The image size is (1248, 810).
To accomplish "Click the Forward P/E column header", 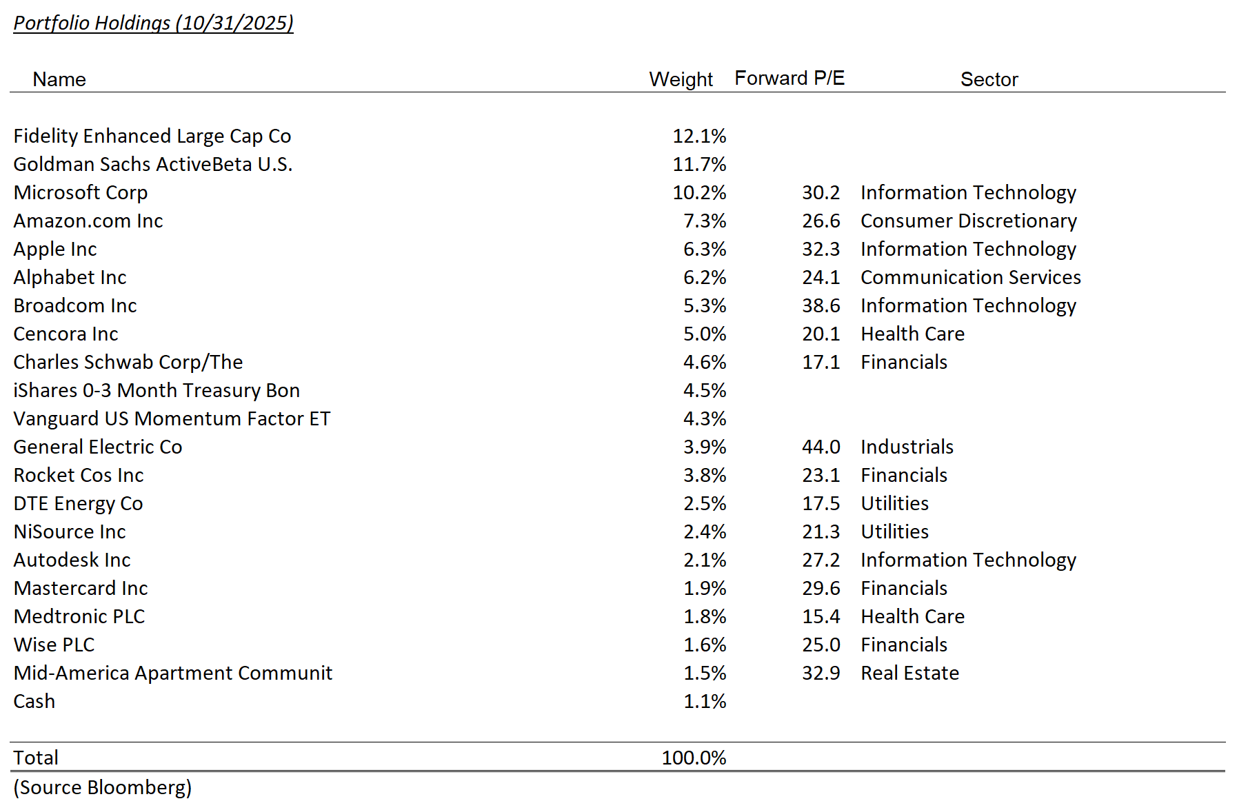I will point(789,78).
